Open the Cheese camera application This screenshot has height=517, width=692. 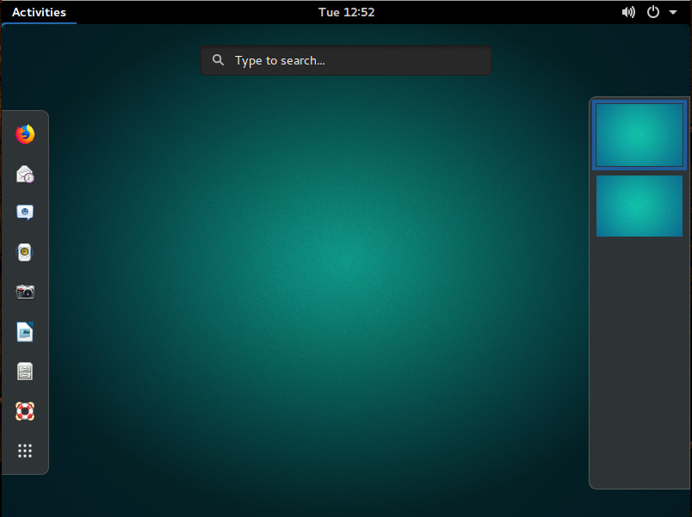(x=24, y=292)
